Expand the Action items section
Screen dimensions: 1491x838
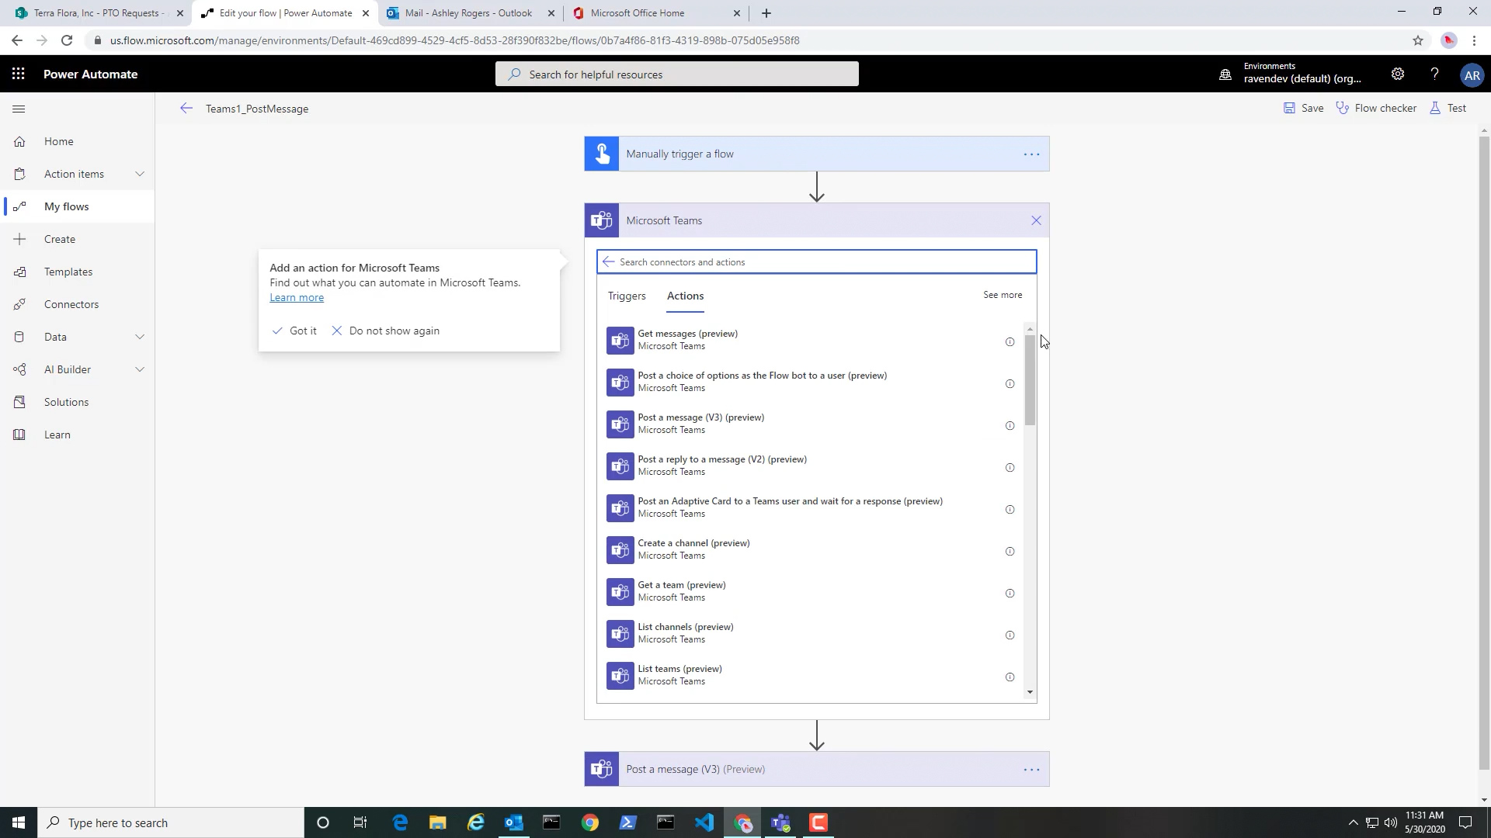[x=140, y=174]
